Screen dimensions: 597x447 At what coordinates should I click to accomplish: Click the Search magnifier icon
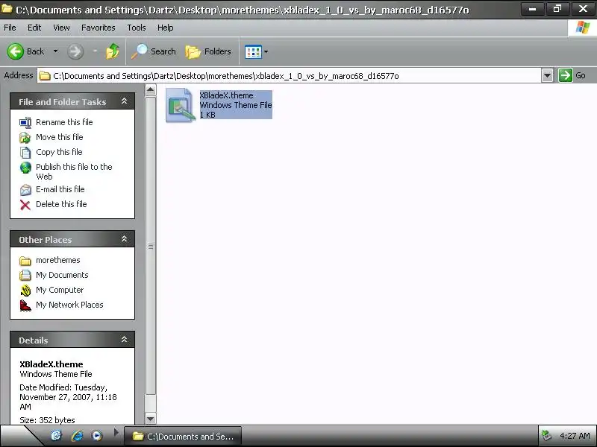point(140,51)
